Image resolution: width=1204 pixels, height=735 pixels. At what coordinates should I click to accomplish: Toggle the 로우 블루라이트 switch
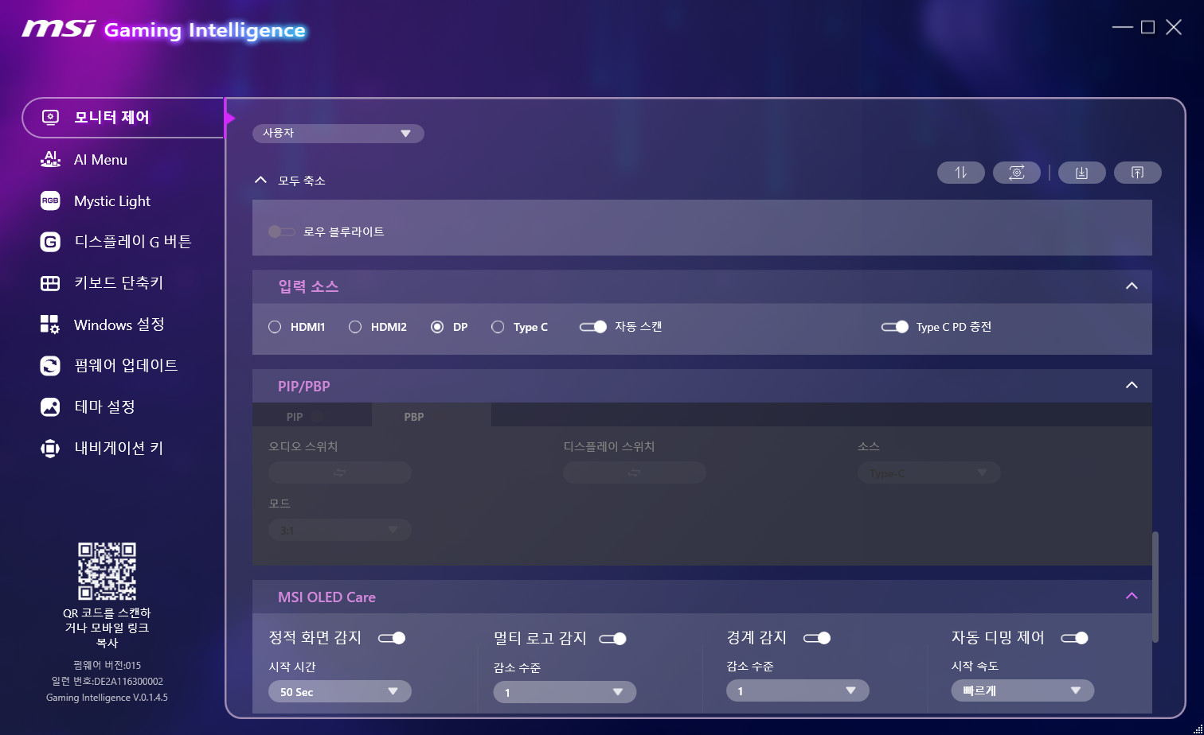pos(282,231)
